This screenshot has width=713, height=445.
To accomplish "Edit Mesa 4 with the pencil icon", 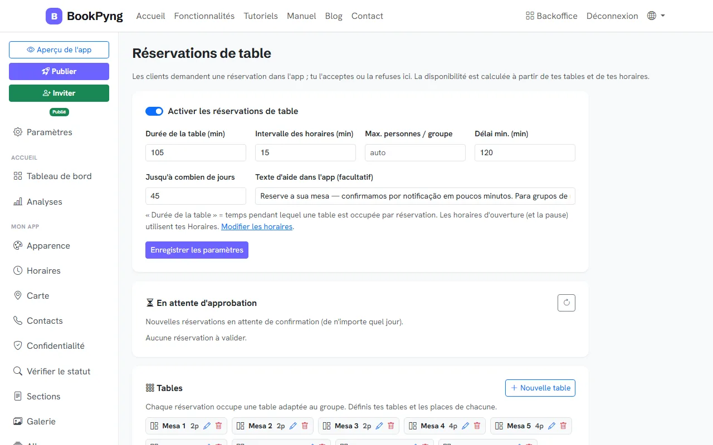I will coord(466,426).
